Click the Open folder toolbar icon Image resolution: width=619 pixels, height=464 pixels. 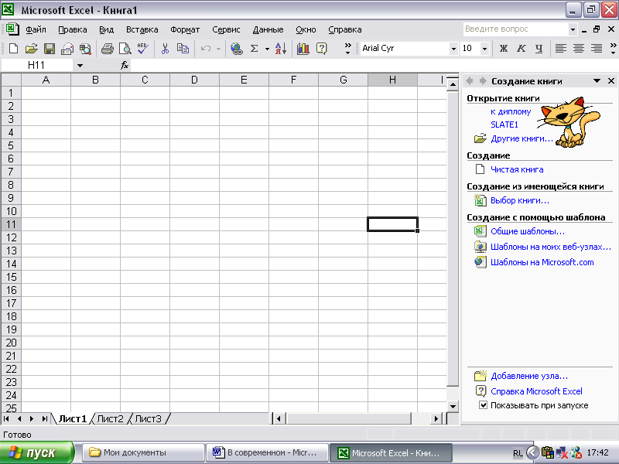pos(31,49)
